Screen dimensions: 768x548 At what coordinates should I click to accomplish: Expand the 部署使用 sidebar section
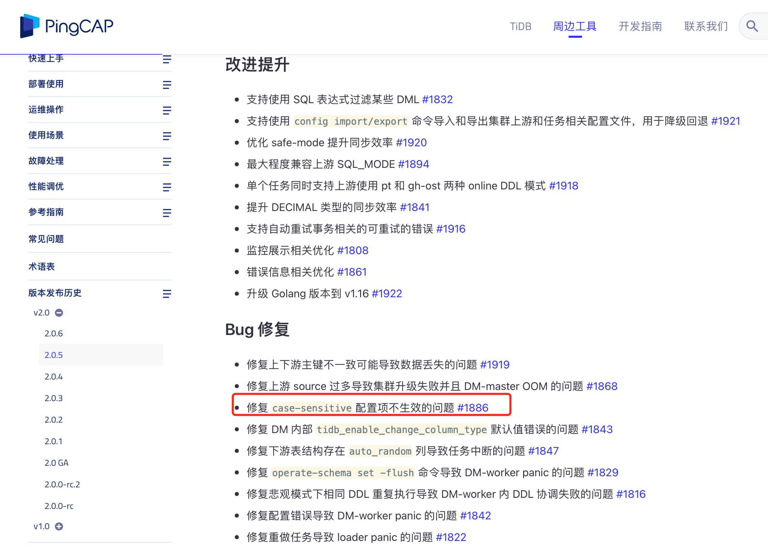[167, 85]
